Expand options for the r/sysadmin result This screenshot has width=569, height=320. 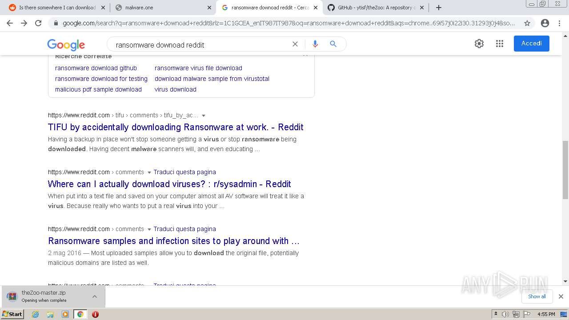point(149,172)
